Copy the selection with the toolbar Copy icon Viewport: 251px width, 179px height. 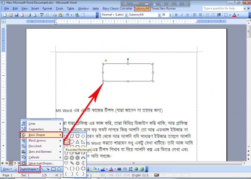coord(55,15)
